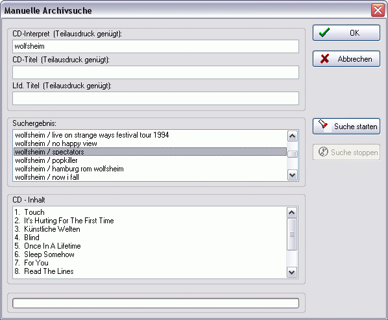The height and width of the screenshot is (320, 388).
Task: Select result 'wolfsheim / now i fall'
Action: click(x=150, y=177)
